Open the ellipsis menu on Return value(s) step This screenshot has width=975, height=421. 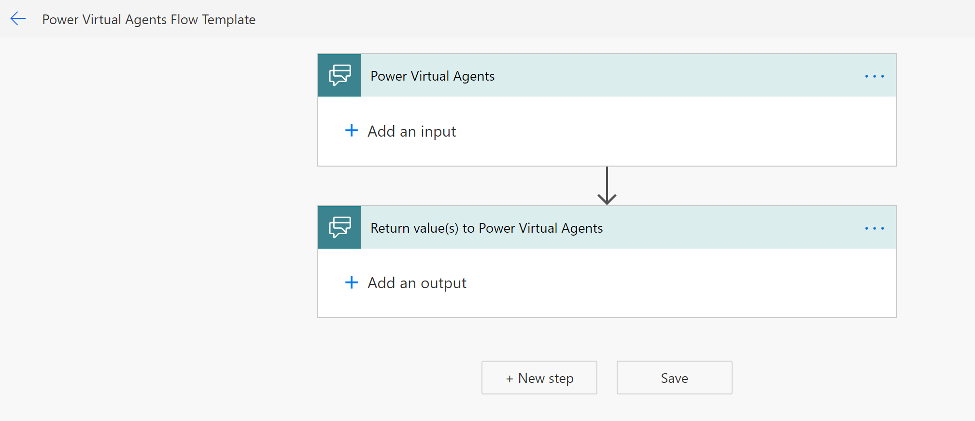874,228
